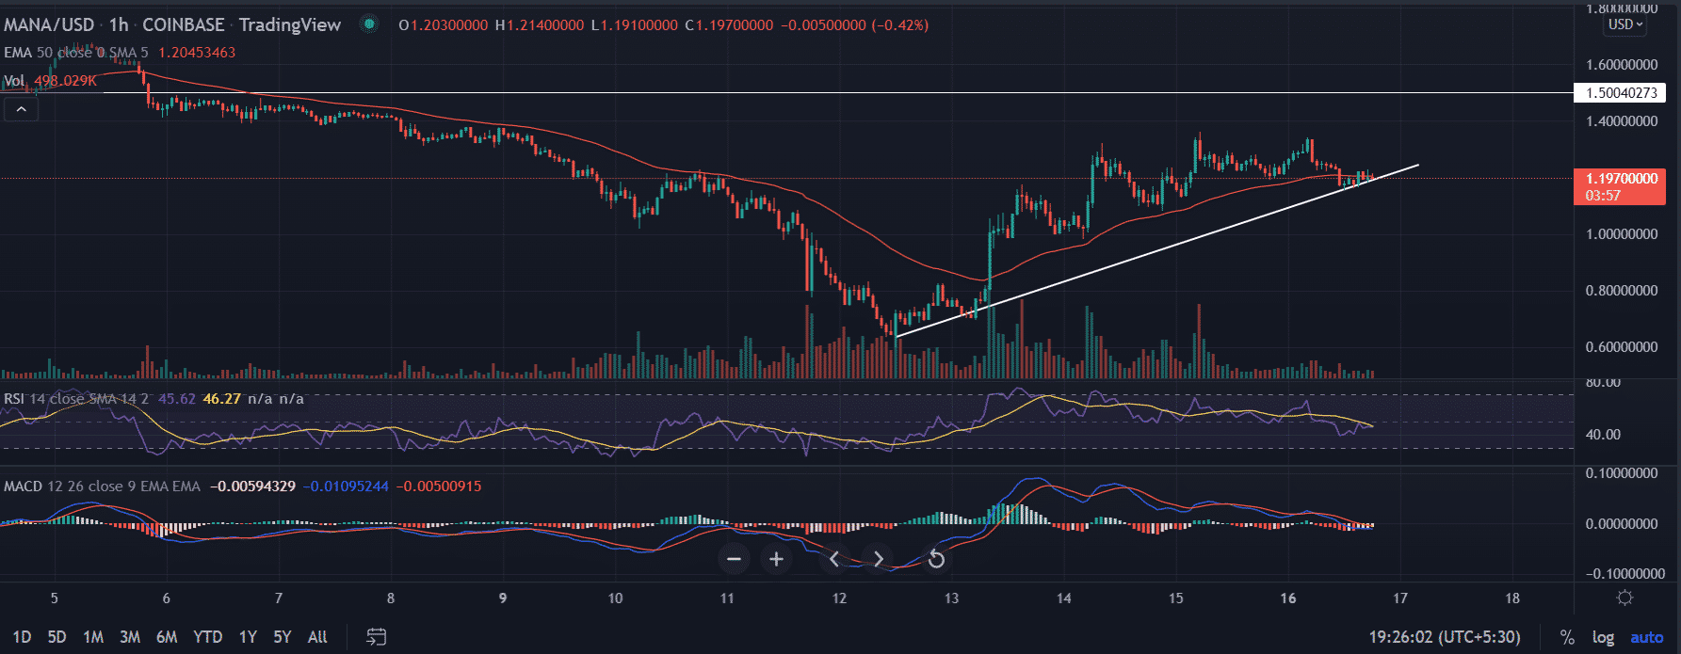Select the 5D time range
This screenshot has height=654, width=1681.
point(57,637)
